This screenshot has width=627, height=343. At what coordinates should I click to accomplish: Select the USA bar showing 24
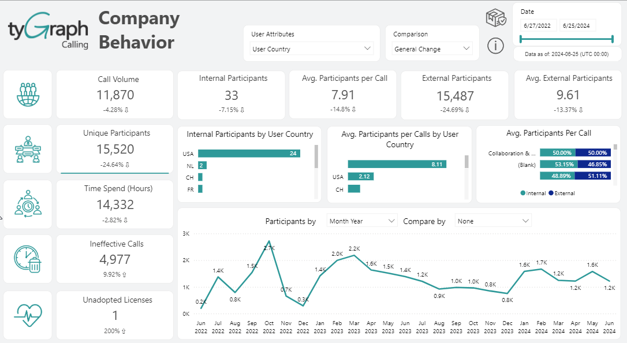click(249, 154)
